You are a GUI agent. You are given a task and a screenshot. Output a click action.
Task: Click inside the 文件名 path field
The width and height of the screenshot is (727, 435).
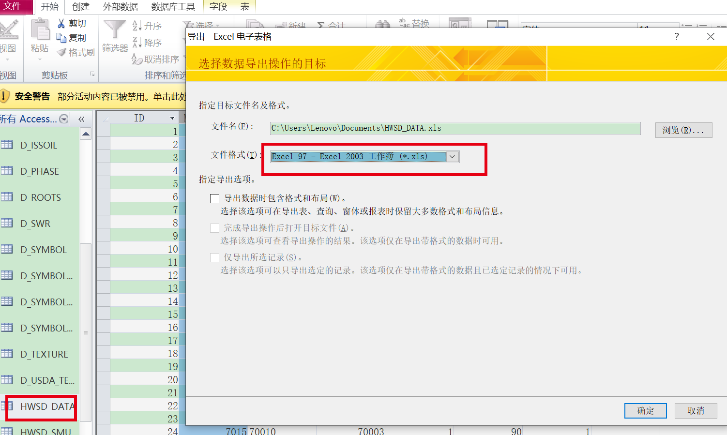pyautogui.click(x=455, y=128)
